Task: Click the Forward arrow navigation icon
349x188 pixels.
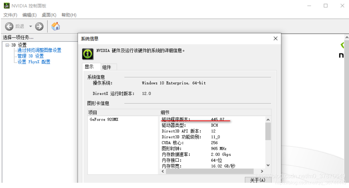Action: click(39, 26)
